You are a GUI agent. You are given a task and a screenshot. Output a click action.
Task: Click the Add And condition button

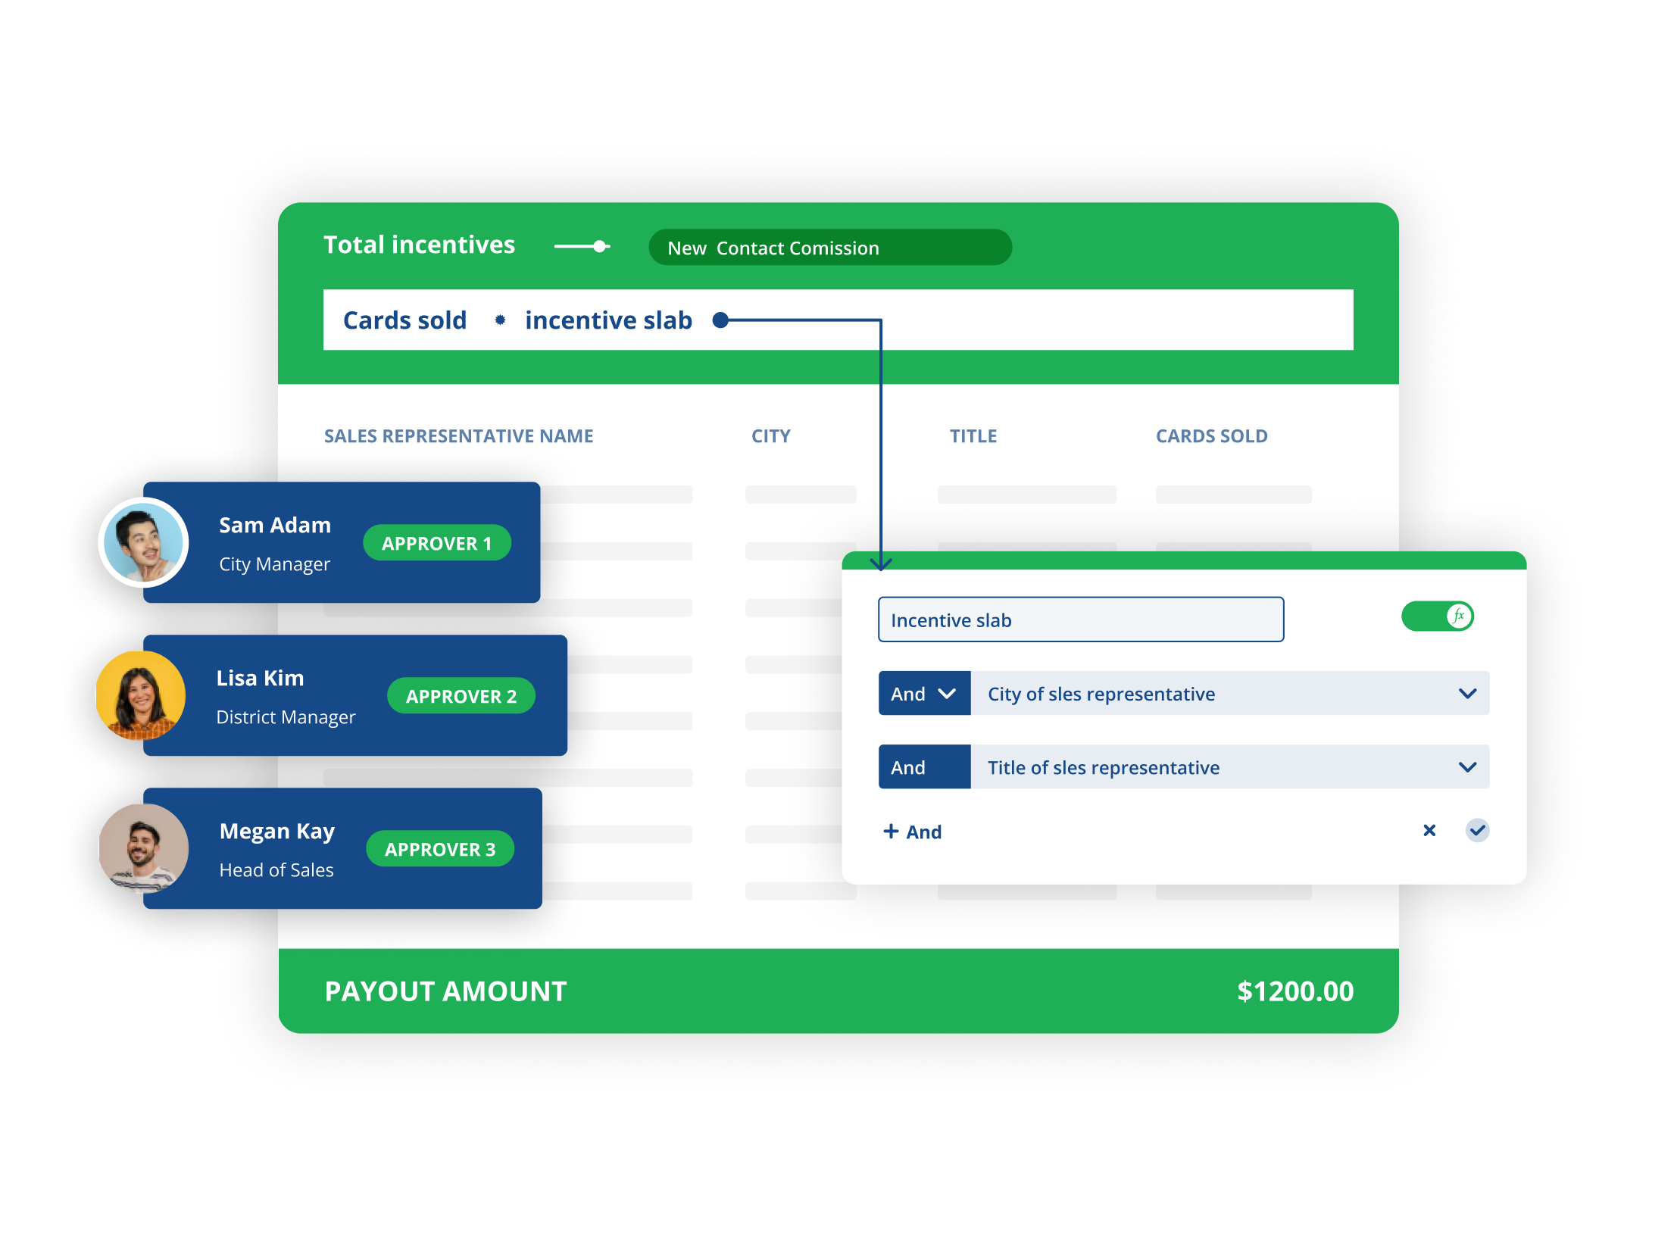point(911,832)
